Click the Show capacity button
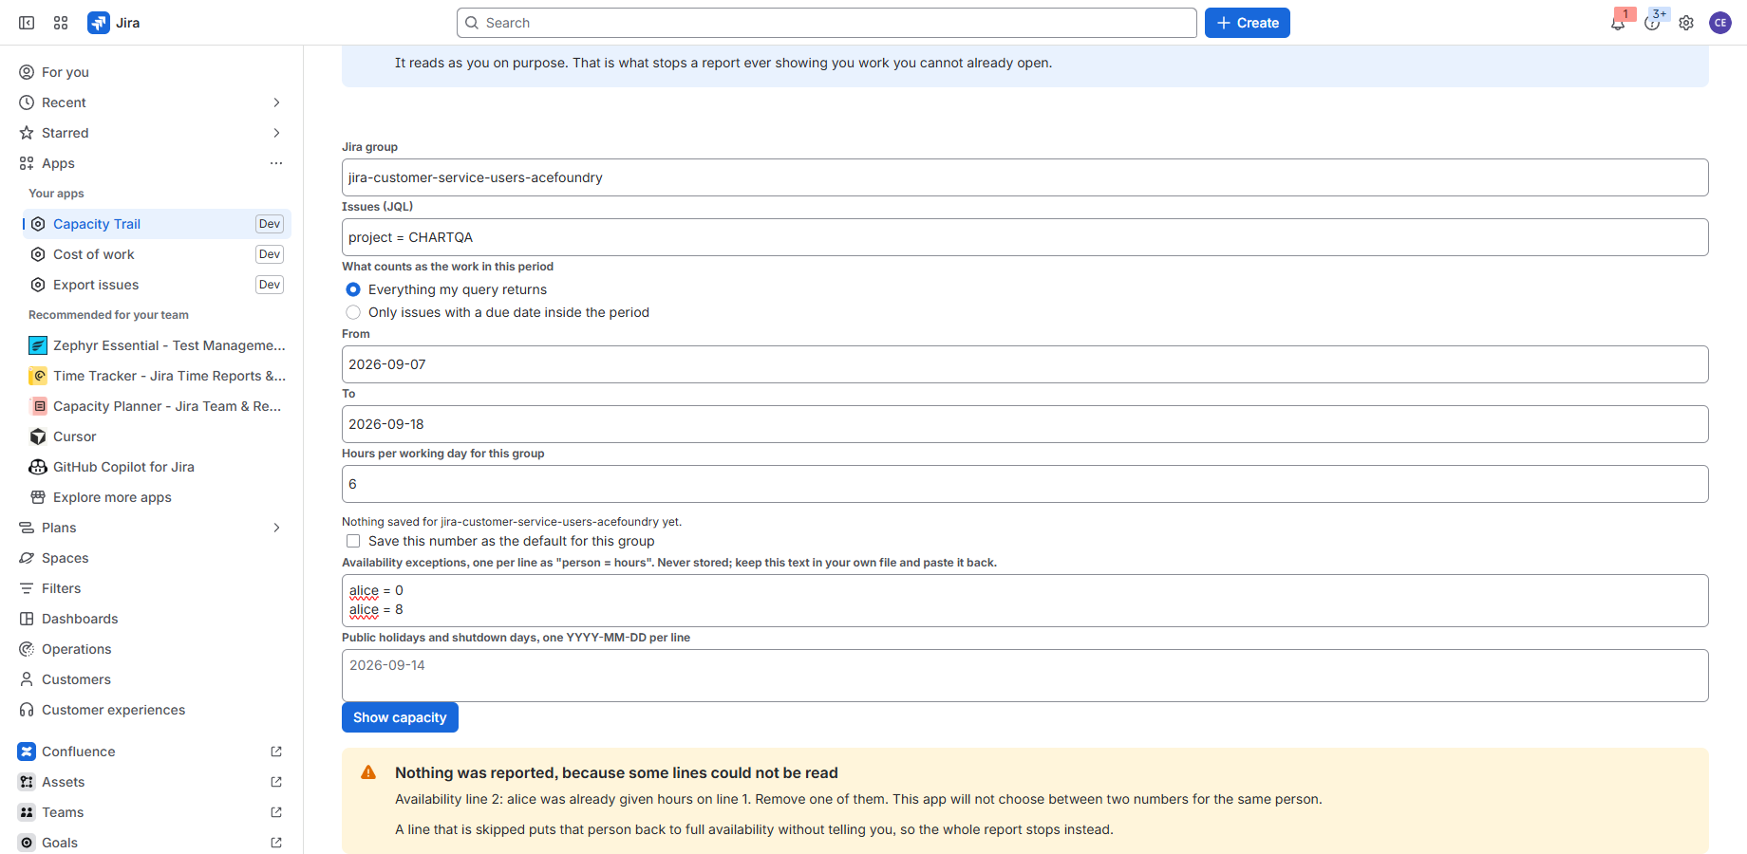The height and width of the screenshot is (854, 1747). pos(400,717)
